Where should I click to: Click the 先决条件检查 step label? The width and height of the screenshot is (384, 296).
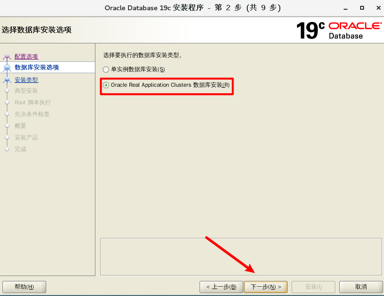point(32,114)
